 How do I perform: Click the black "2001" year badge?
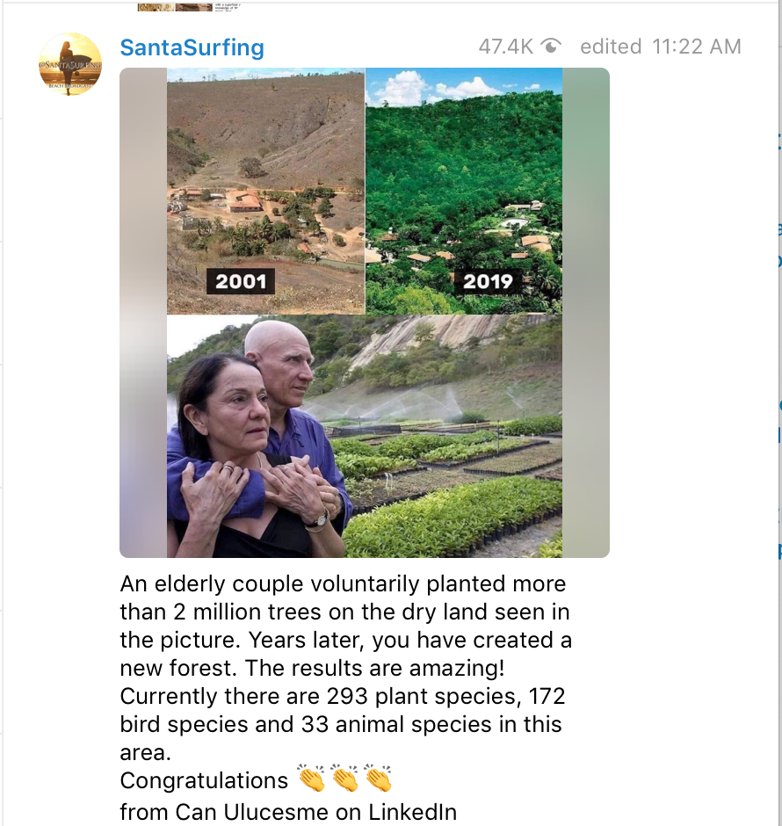coord(240,282)
